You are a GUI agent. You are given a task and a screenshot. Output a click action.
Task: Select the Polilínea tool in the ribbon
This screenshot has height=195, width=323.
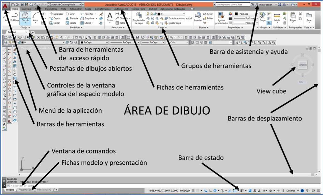coord(15,17)
